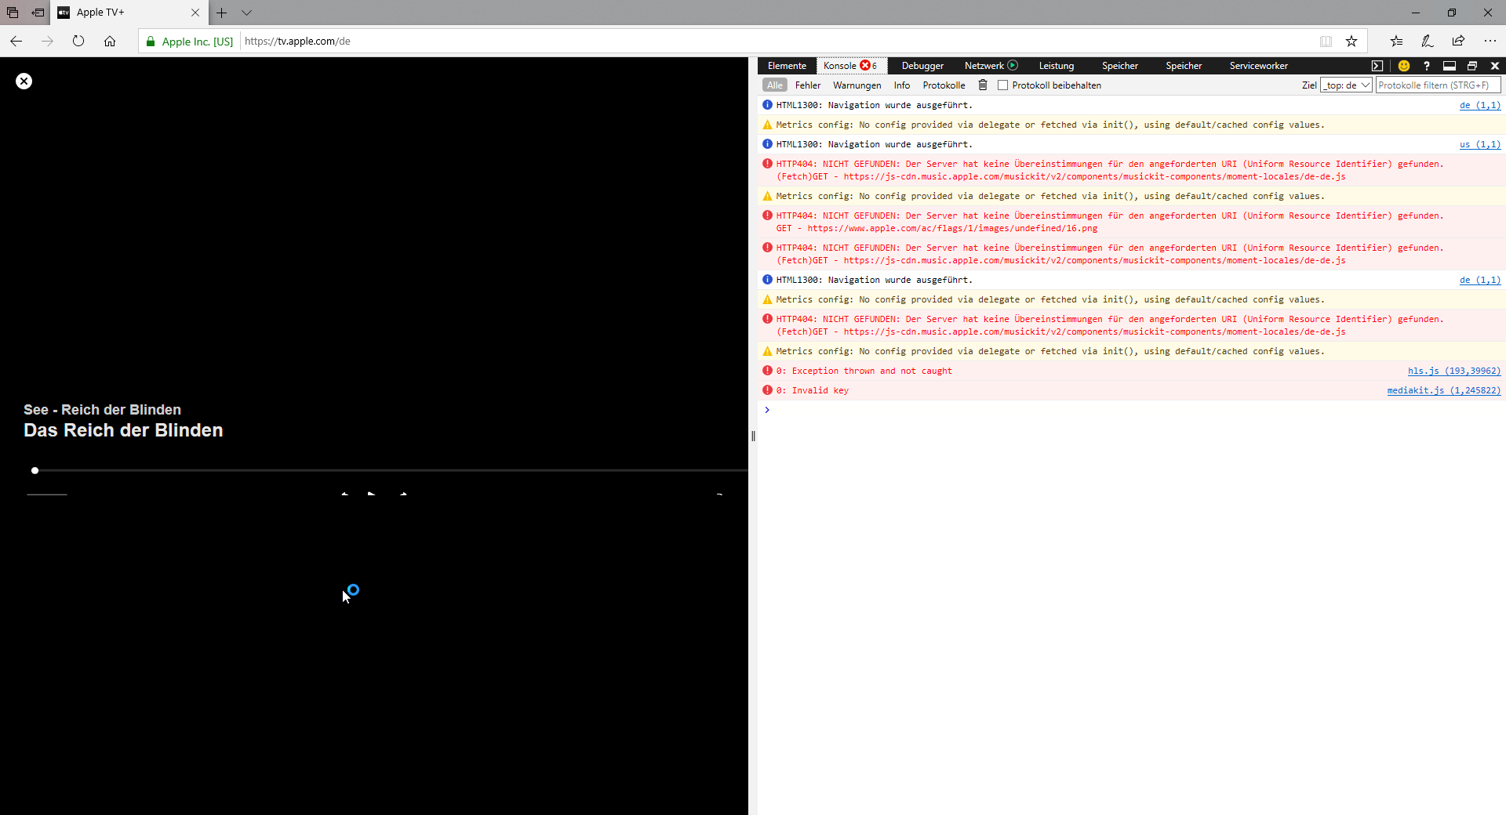The height and width of the screenshot is (815, 1506).
Task: Undock DevTools into separate window
Action: [1472, 66]
